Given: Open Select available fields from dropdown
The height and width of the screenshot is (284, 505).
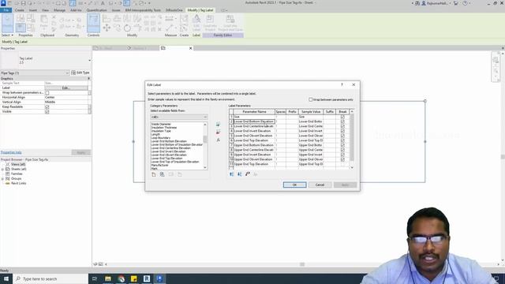Looking at the screenshot, I should tap(179, 117).
